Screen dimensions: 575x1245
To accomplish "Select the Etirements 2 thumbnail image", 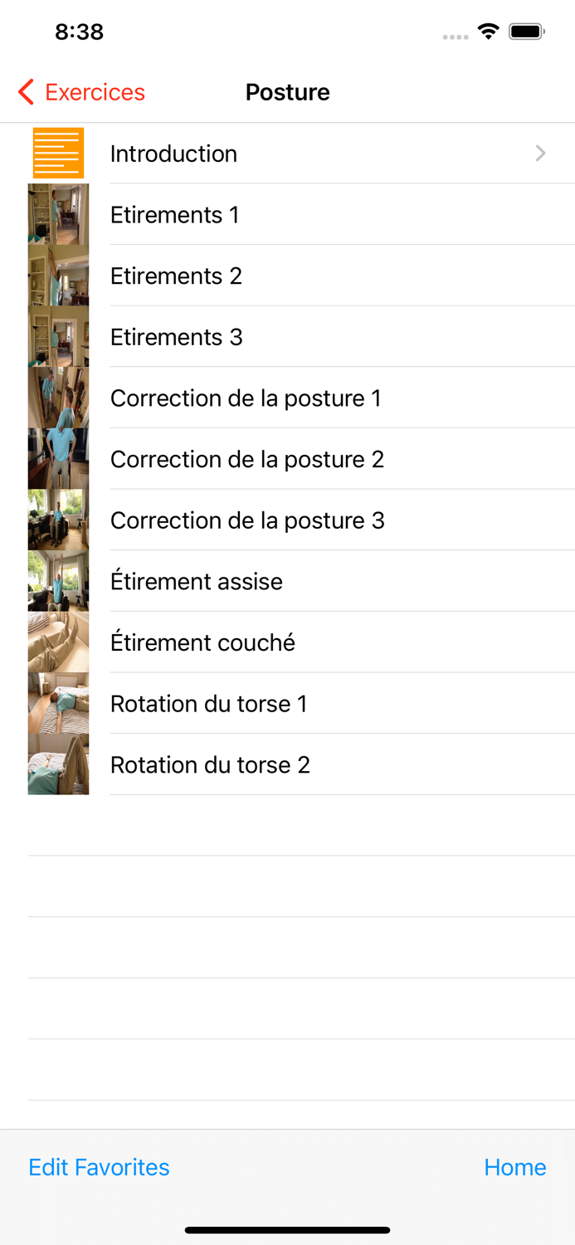I will click(58, 275).
